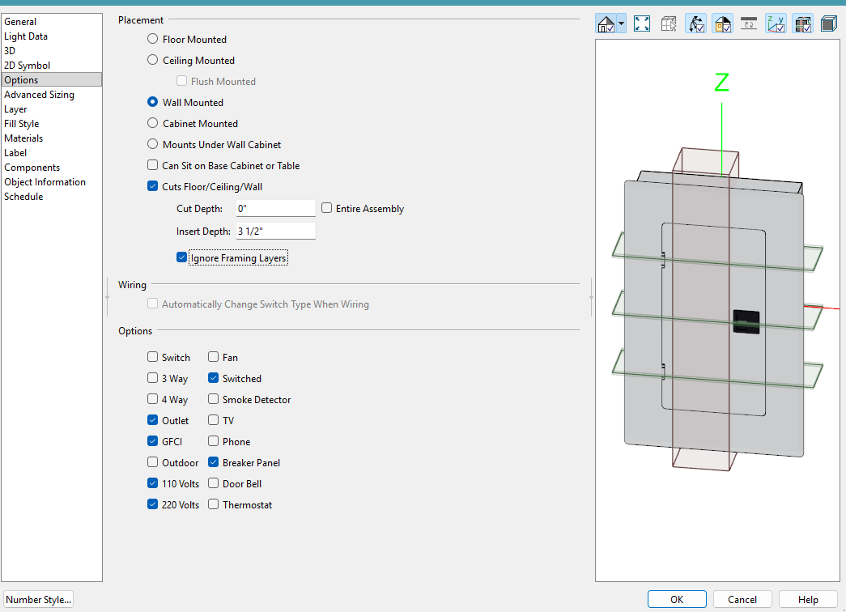846x612 pixels.
Task: Toggle the mouse-orbit arrows icon
Action: click(696, 23)
